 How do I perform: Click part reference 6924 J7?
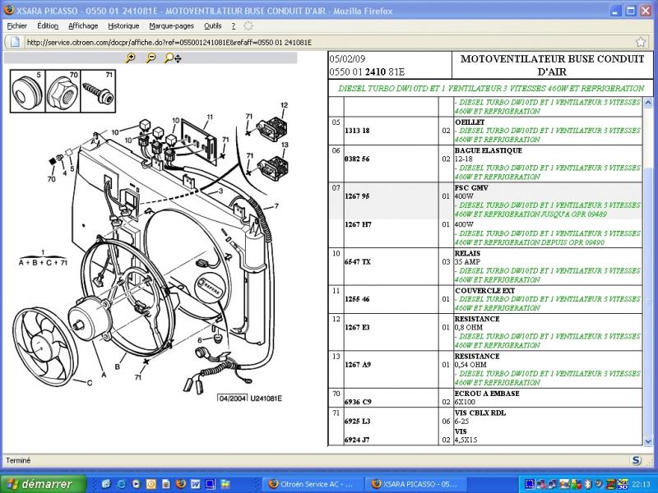click(357, 440)
